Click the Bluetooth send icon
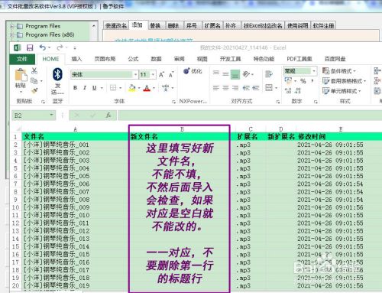382x293 pixels. tap(57, 74)
